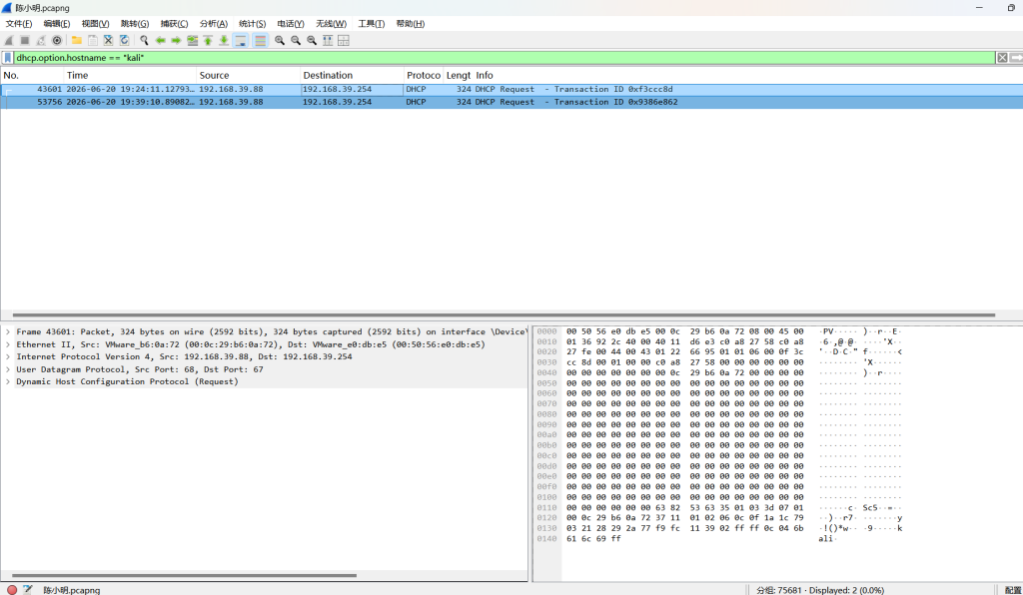Jump to first packet arrow icon
1023x595 pixels.
pyautogui.click(x=208, y=40)
